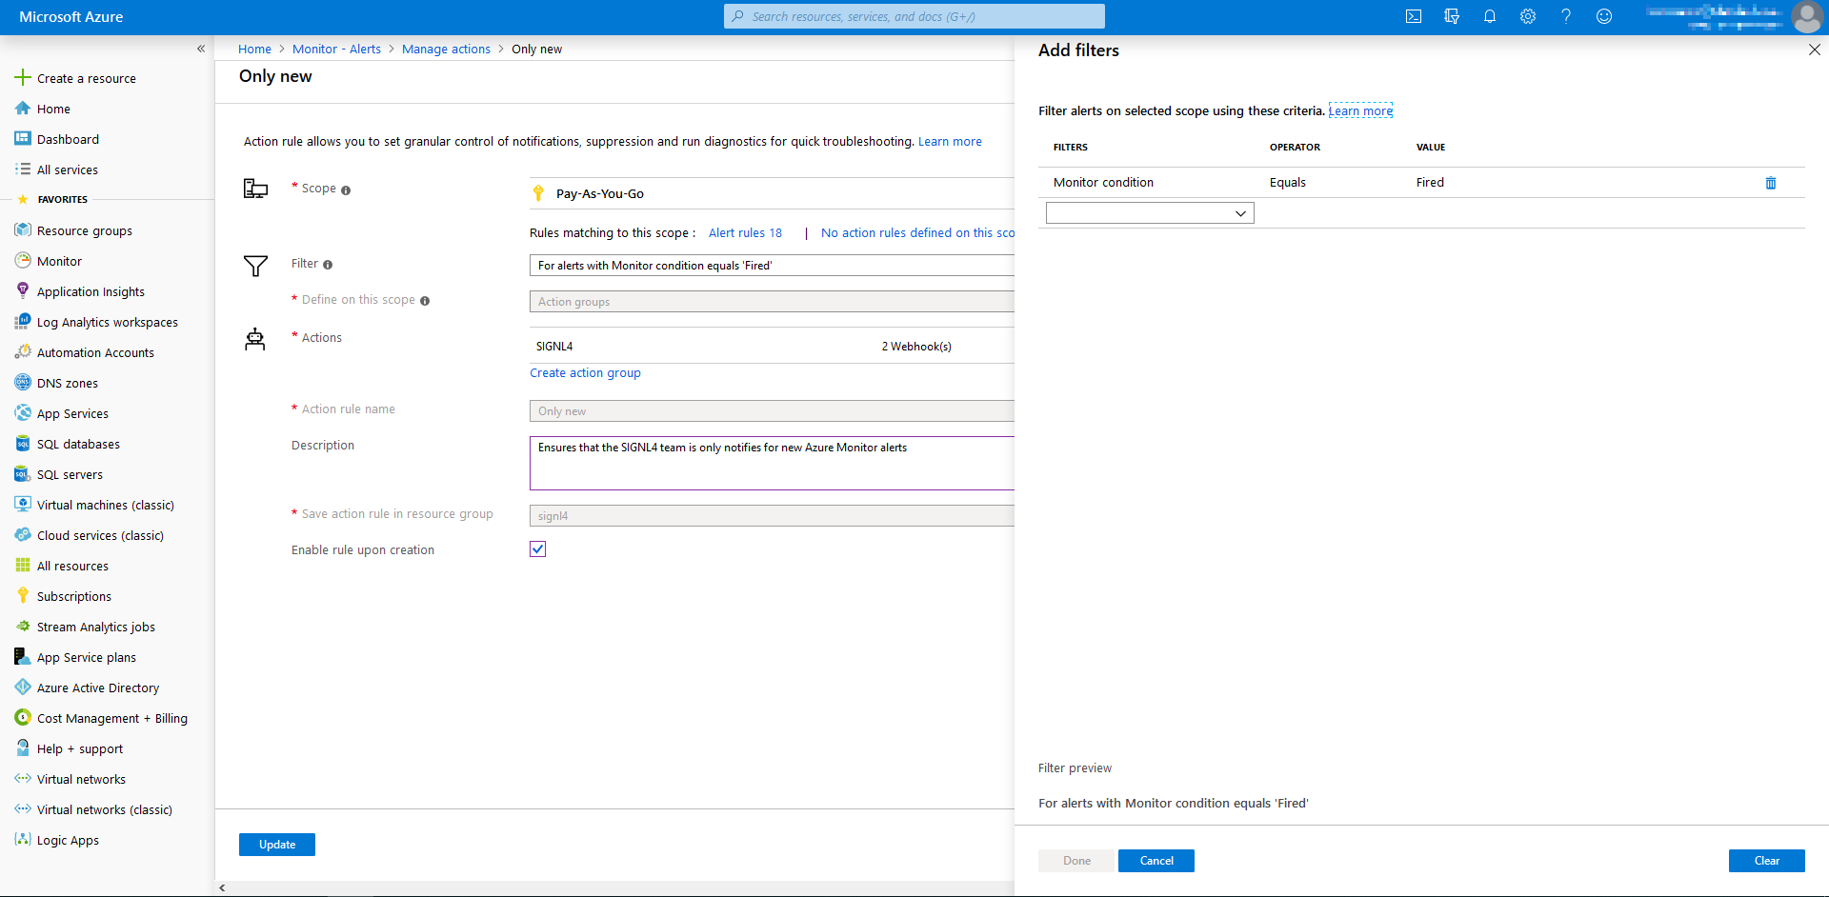Click the Done button in Add filters
The image size is (1829, 897).
(1076, 861)
